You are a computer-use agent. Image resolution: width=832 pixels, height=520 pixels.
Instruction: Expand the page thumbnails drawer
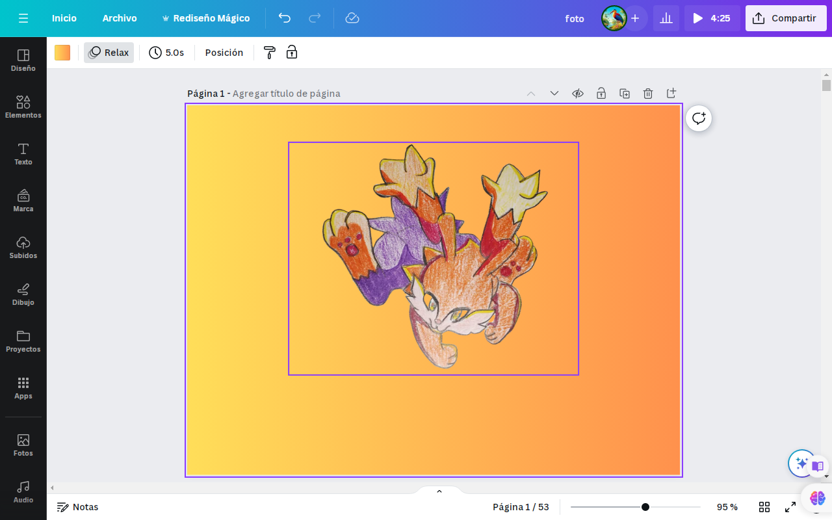(439, 491)
